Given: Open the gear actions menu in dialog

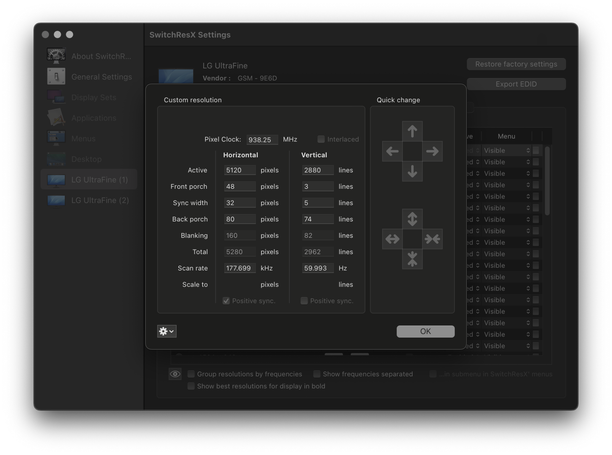Looking at the screenshot, I should tap(167, 331).
